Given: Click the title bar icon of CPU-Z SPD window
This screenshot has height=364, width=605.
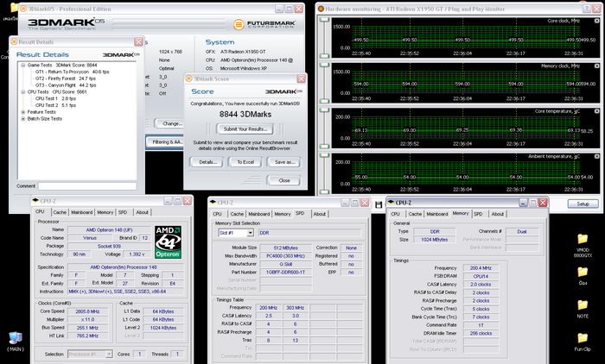Looking at the screenshot, I should point(213,202).
